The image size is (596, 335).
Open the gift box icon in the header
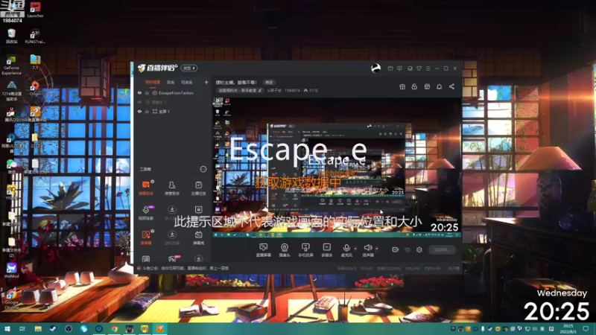pos(402,86)
